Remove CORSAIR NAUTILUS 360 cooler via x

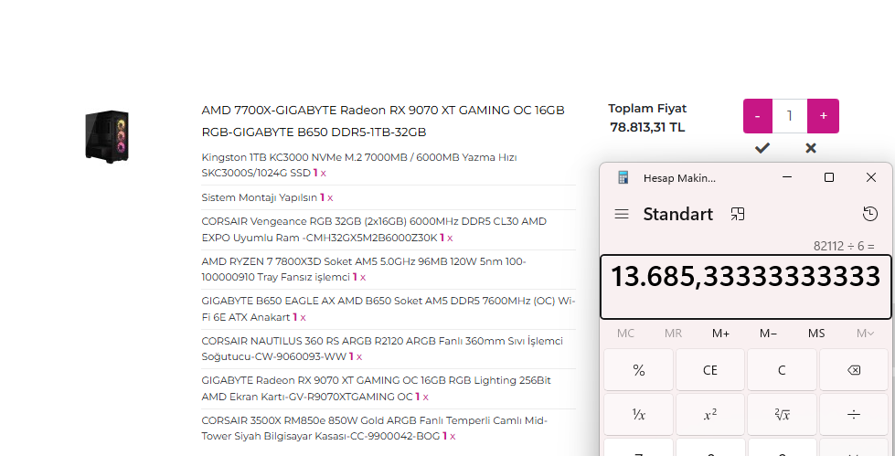[x=359, y=356]
